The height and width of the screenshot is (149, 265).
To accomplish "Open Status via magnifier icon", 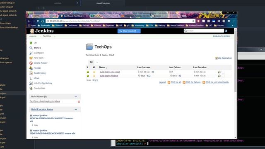I will [x=31, y=48].
